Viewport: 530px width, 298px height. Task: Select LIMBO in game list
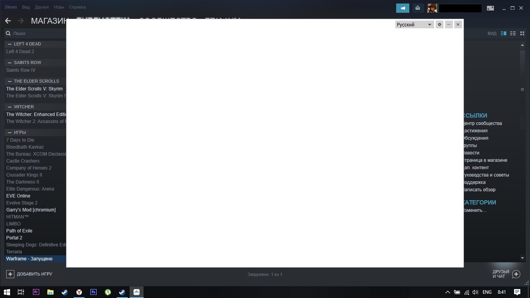click(x=14, y=224)
